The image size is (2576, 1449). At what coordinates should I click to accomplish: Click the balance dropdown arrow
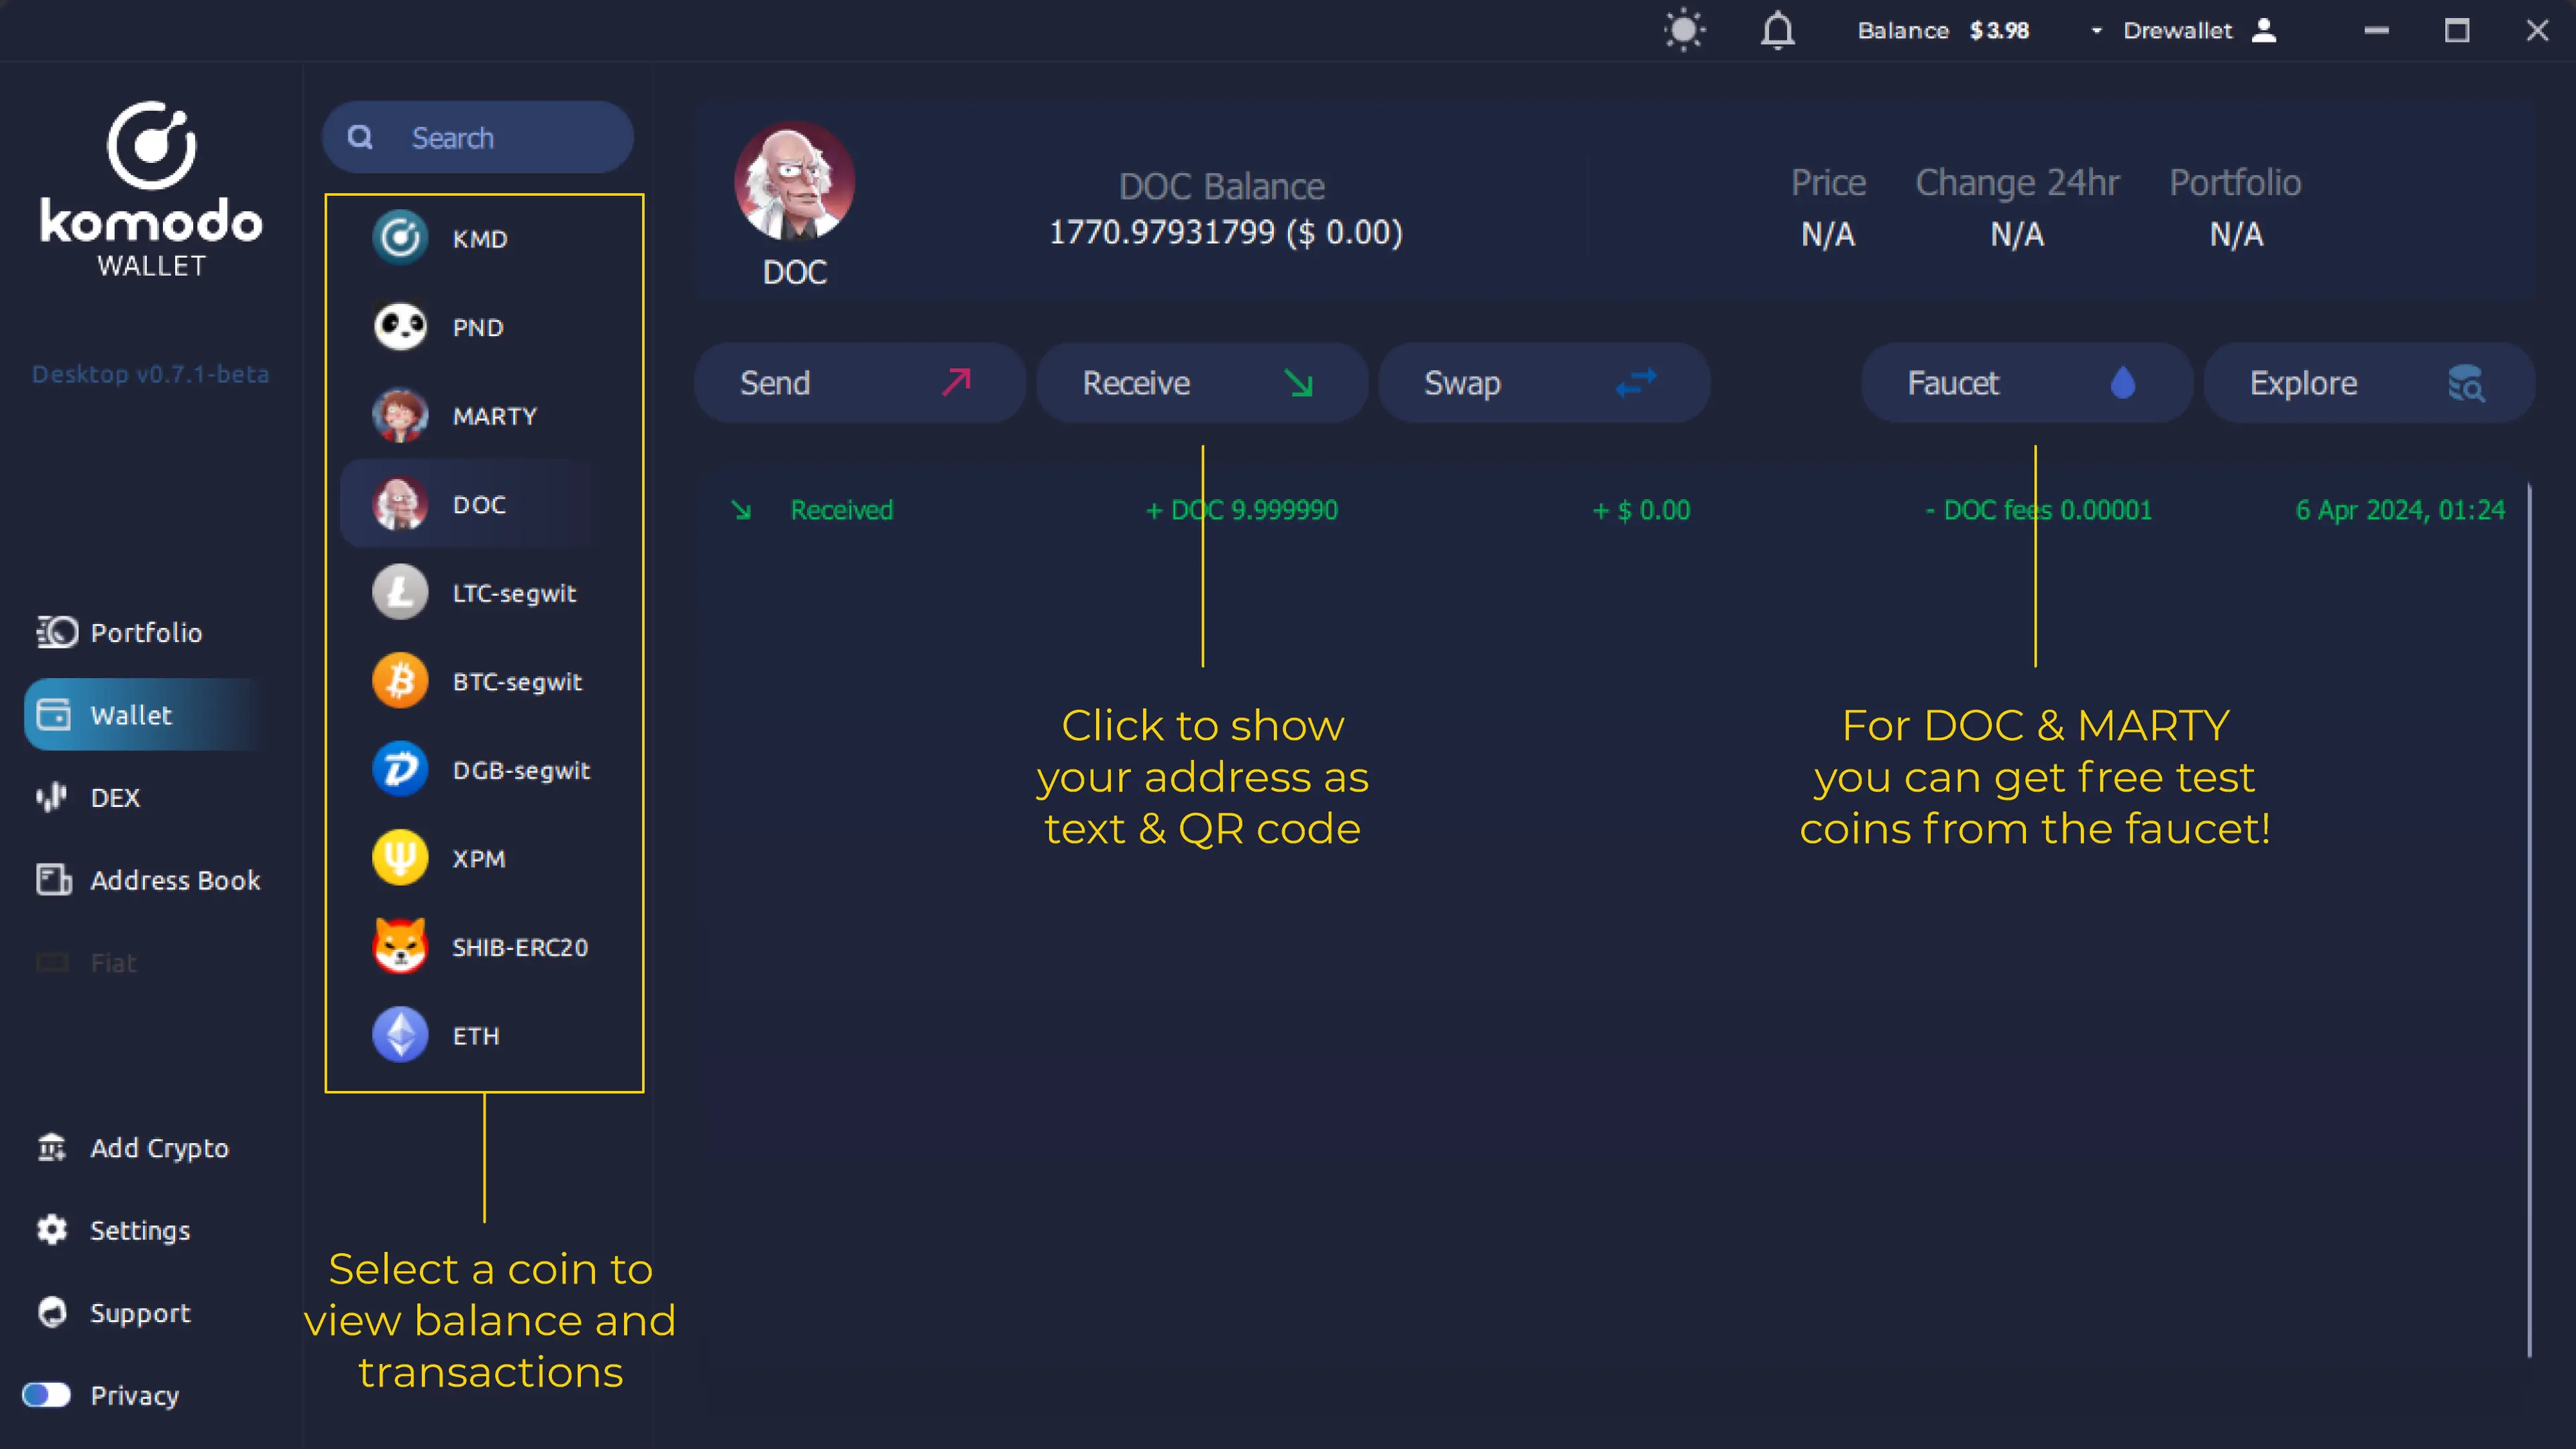pos(2095,30)
